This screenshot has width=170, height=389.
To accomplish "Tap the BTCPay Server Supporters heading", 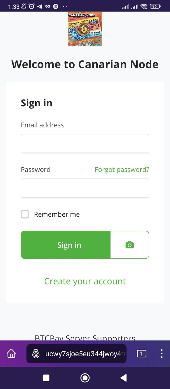I will point(85,338).
